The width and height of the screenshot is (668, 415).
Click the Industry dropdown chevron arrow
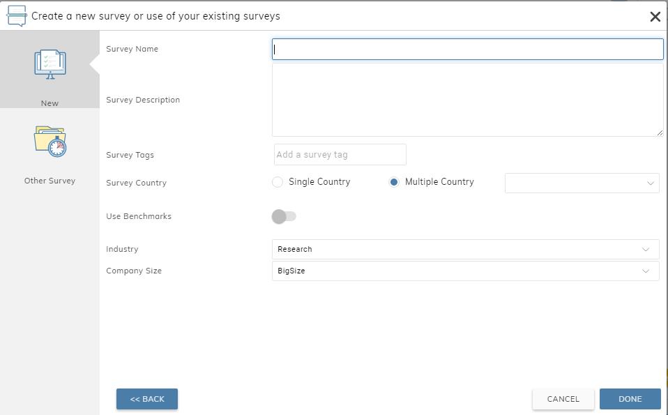(646, 250)
